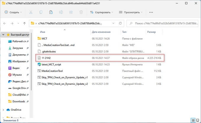Click 4 225 216 КБ size cell
Image resolution: width=201 pixels, height=123 pixels.
(154, 58)
